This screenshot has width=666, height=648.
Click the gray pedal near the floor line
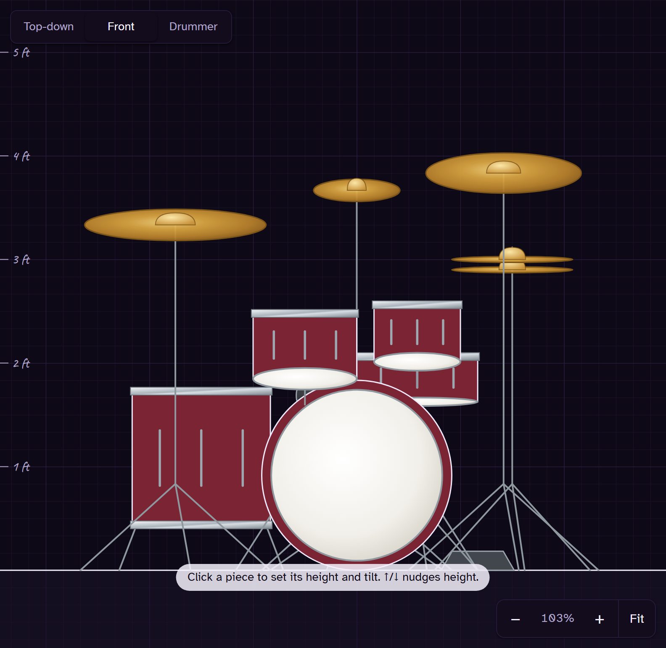[479, 561]
